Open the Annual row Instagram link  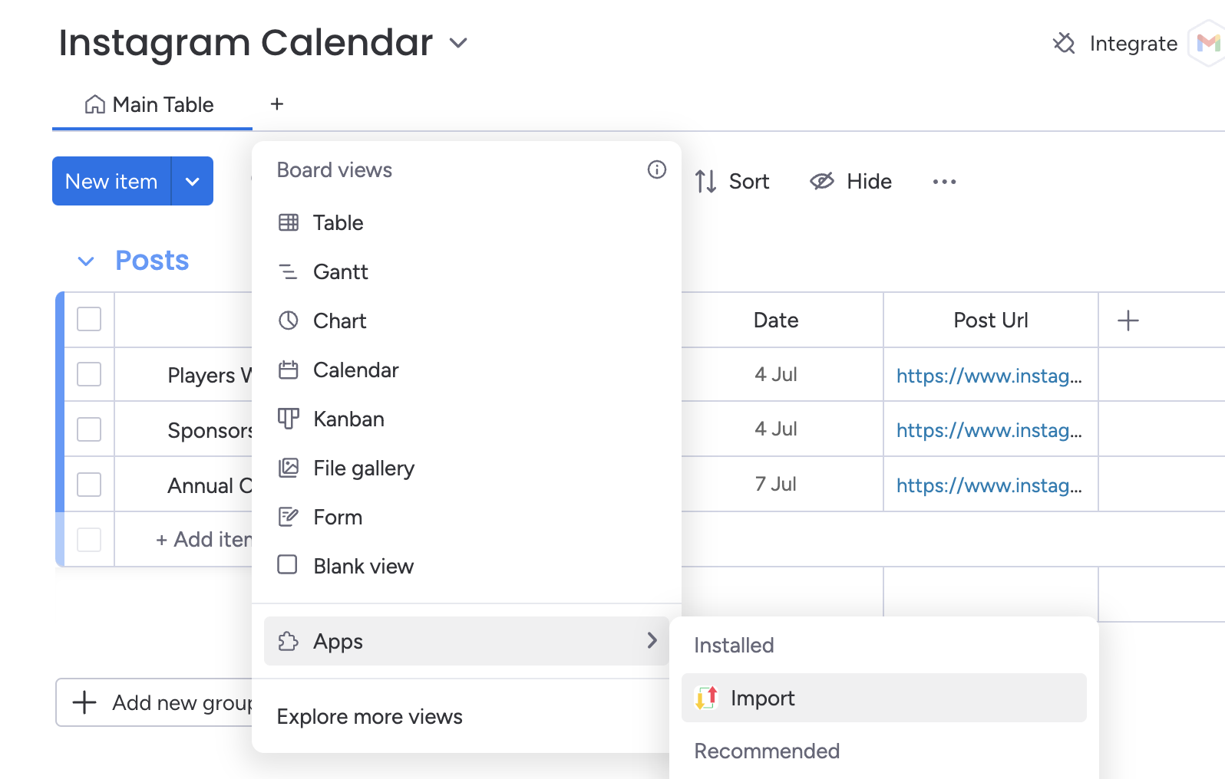coord(989,485)
